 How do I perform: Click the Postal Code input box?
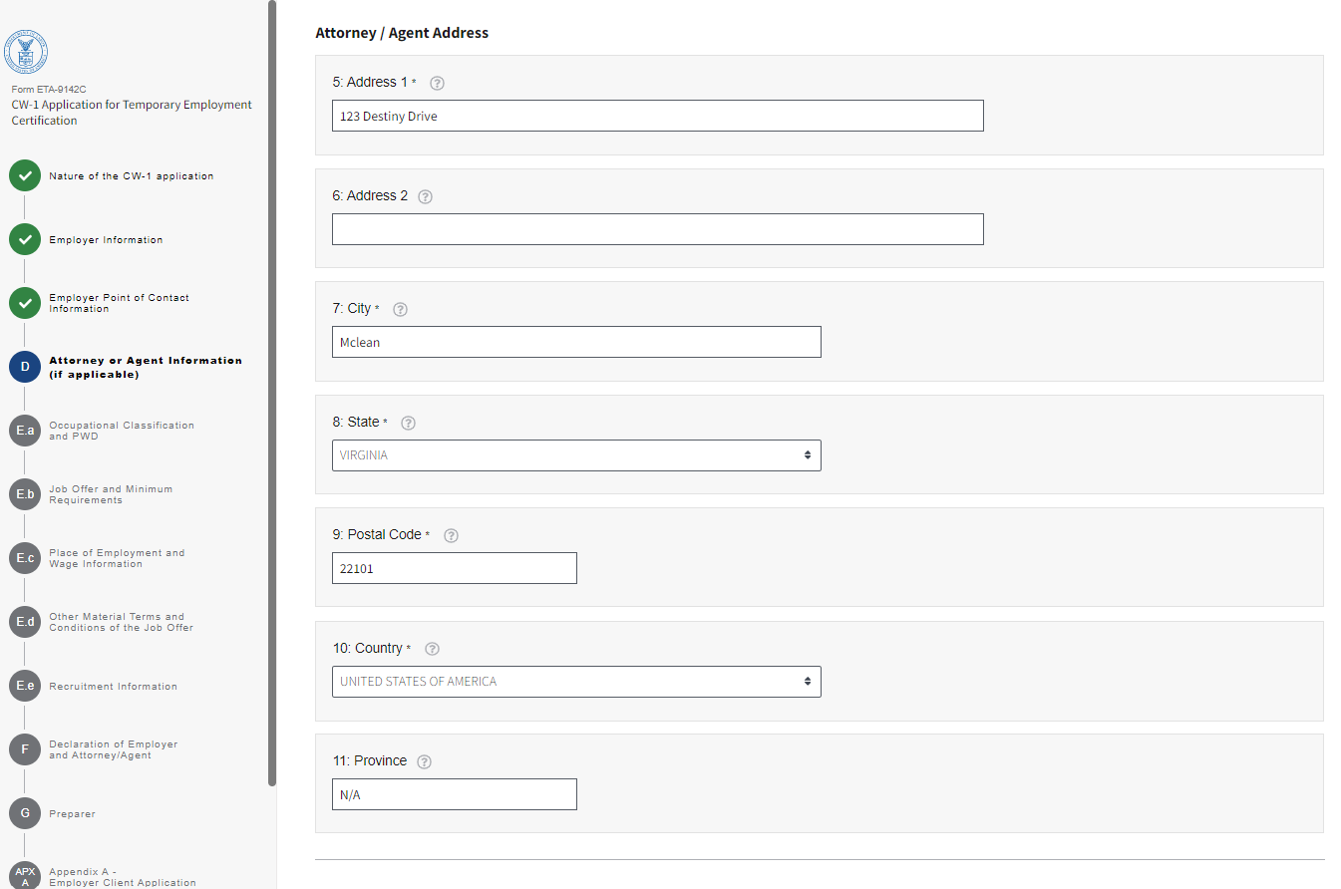click(454, 568)
